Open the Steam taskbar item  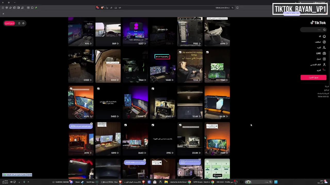point(79,182)
